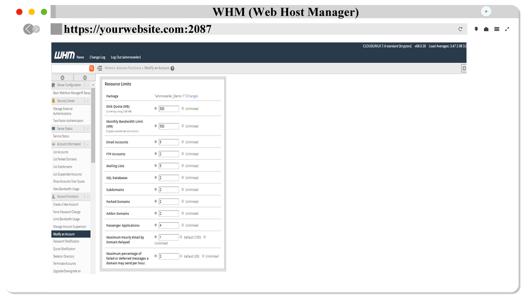
Task: Click the new tab plus button
Action: (486, 12)
